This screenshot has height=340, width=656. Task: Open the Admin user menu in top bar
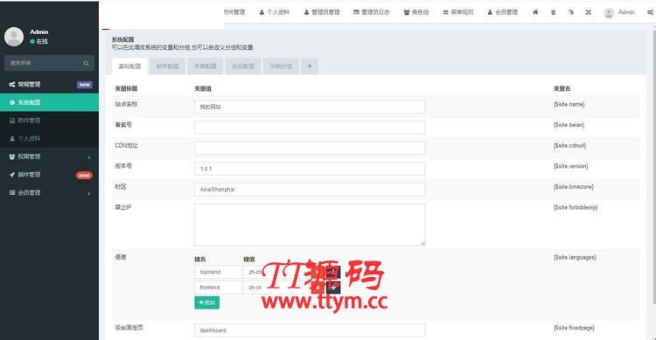[x=619, y=12]
